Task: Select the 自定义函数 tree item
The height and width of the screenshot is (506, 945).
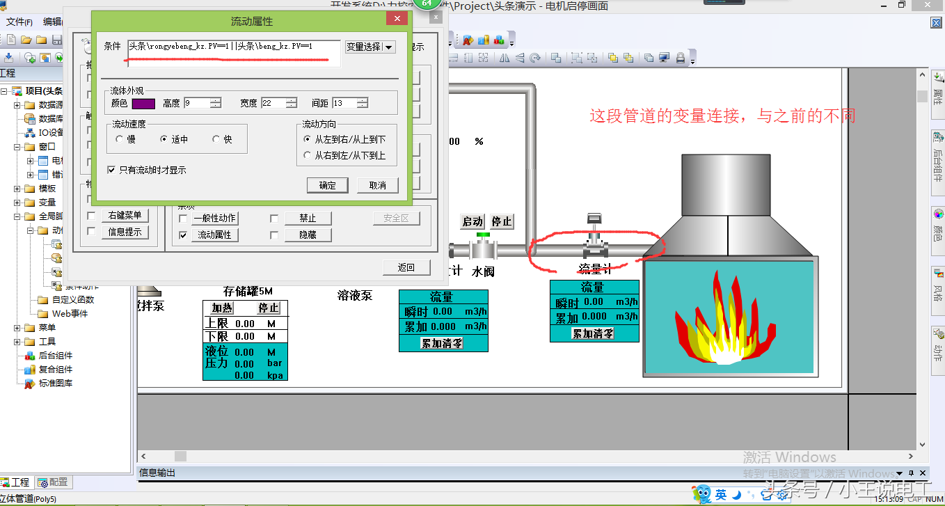Action: [73, 300]
